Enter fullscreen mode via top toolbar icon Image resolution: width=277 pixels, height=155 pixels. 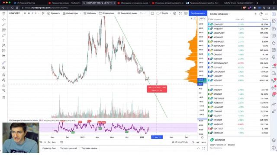pyautogui.click(x=180, y=13)
